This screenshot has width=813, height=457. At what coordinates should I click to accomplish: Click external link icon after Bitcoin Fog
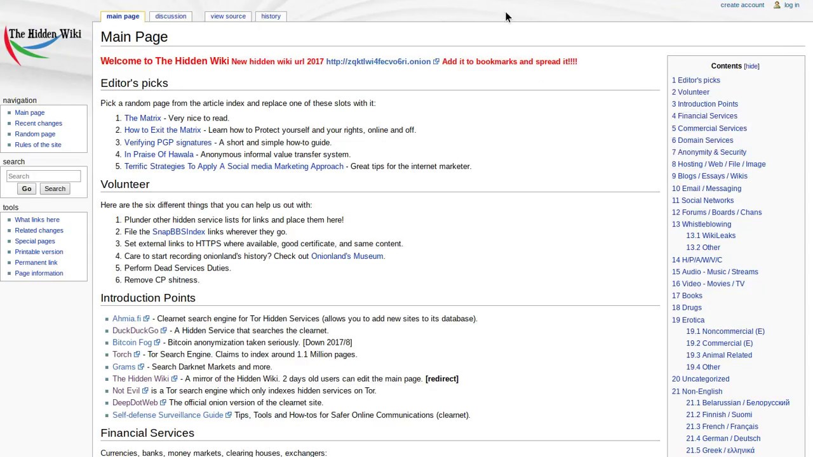157,343
